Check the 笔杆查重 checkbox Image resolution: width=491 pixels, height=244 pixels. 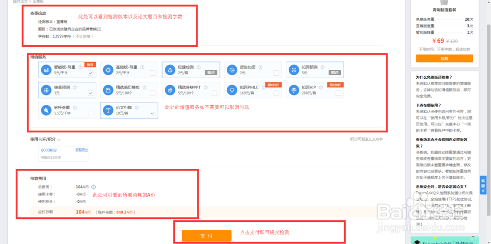(90, 114)
